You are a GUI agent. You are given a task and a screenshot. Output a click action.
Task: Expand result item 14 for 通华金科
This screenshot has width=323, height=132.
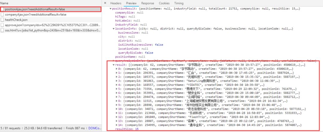(x=117, y=125)
